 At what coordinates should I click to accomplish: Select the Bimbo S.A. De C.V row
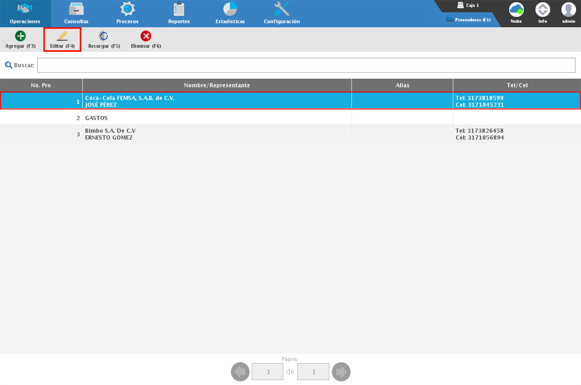(217, 134)
